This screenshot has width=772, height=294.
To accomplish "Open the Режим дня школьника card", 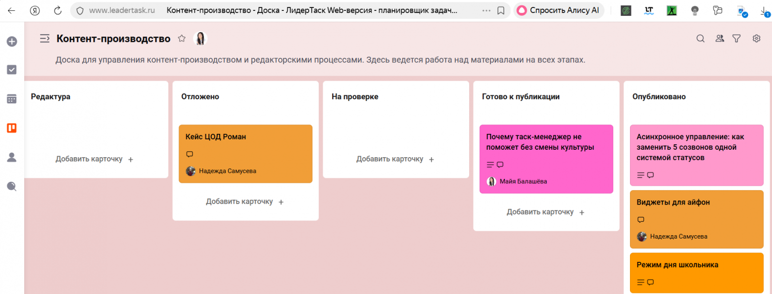I will [697, 273].
